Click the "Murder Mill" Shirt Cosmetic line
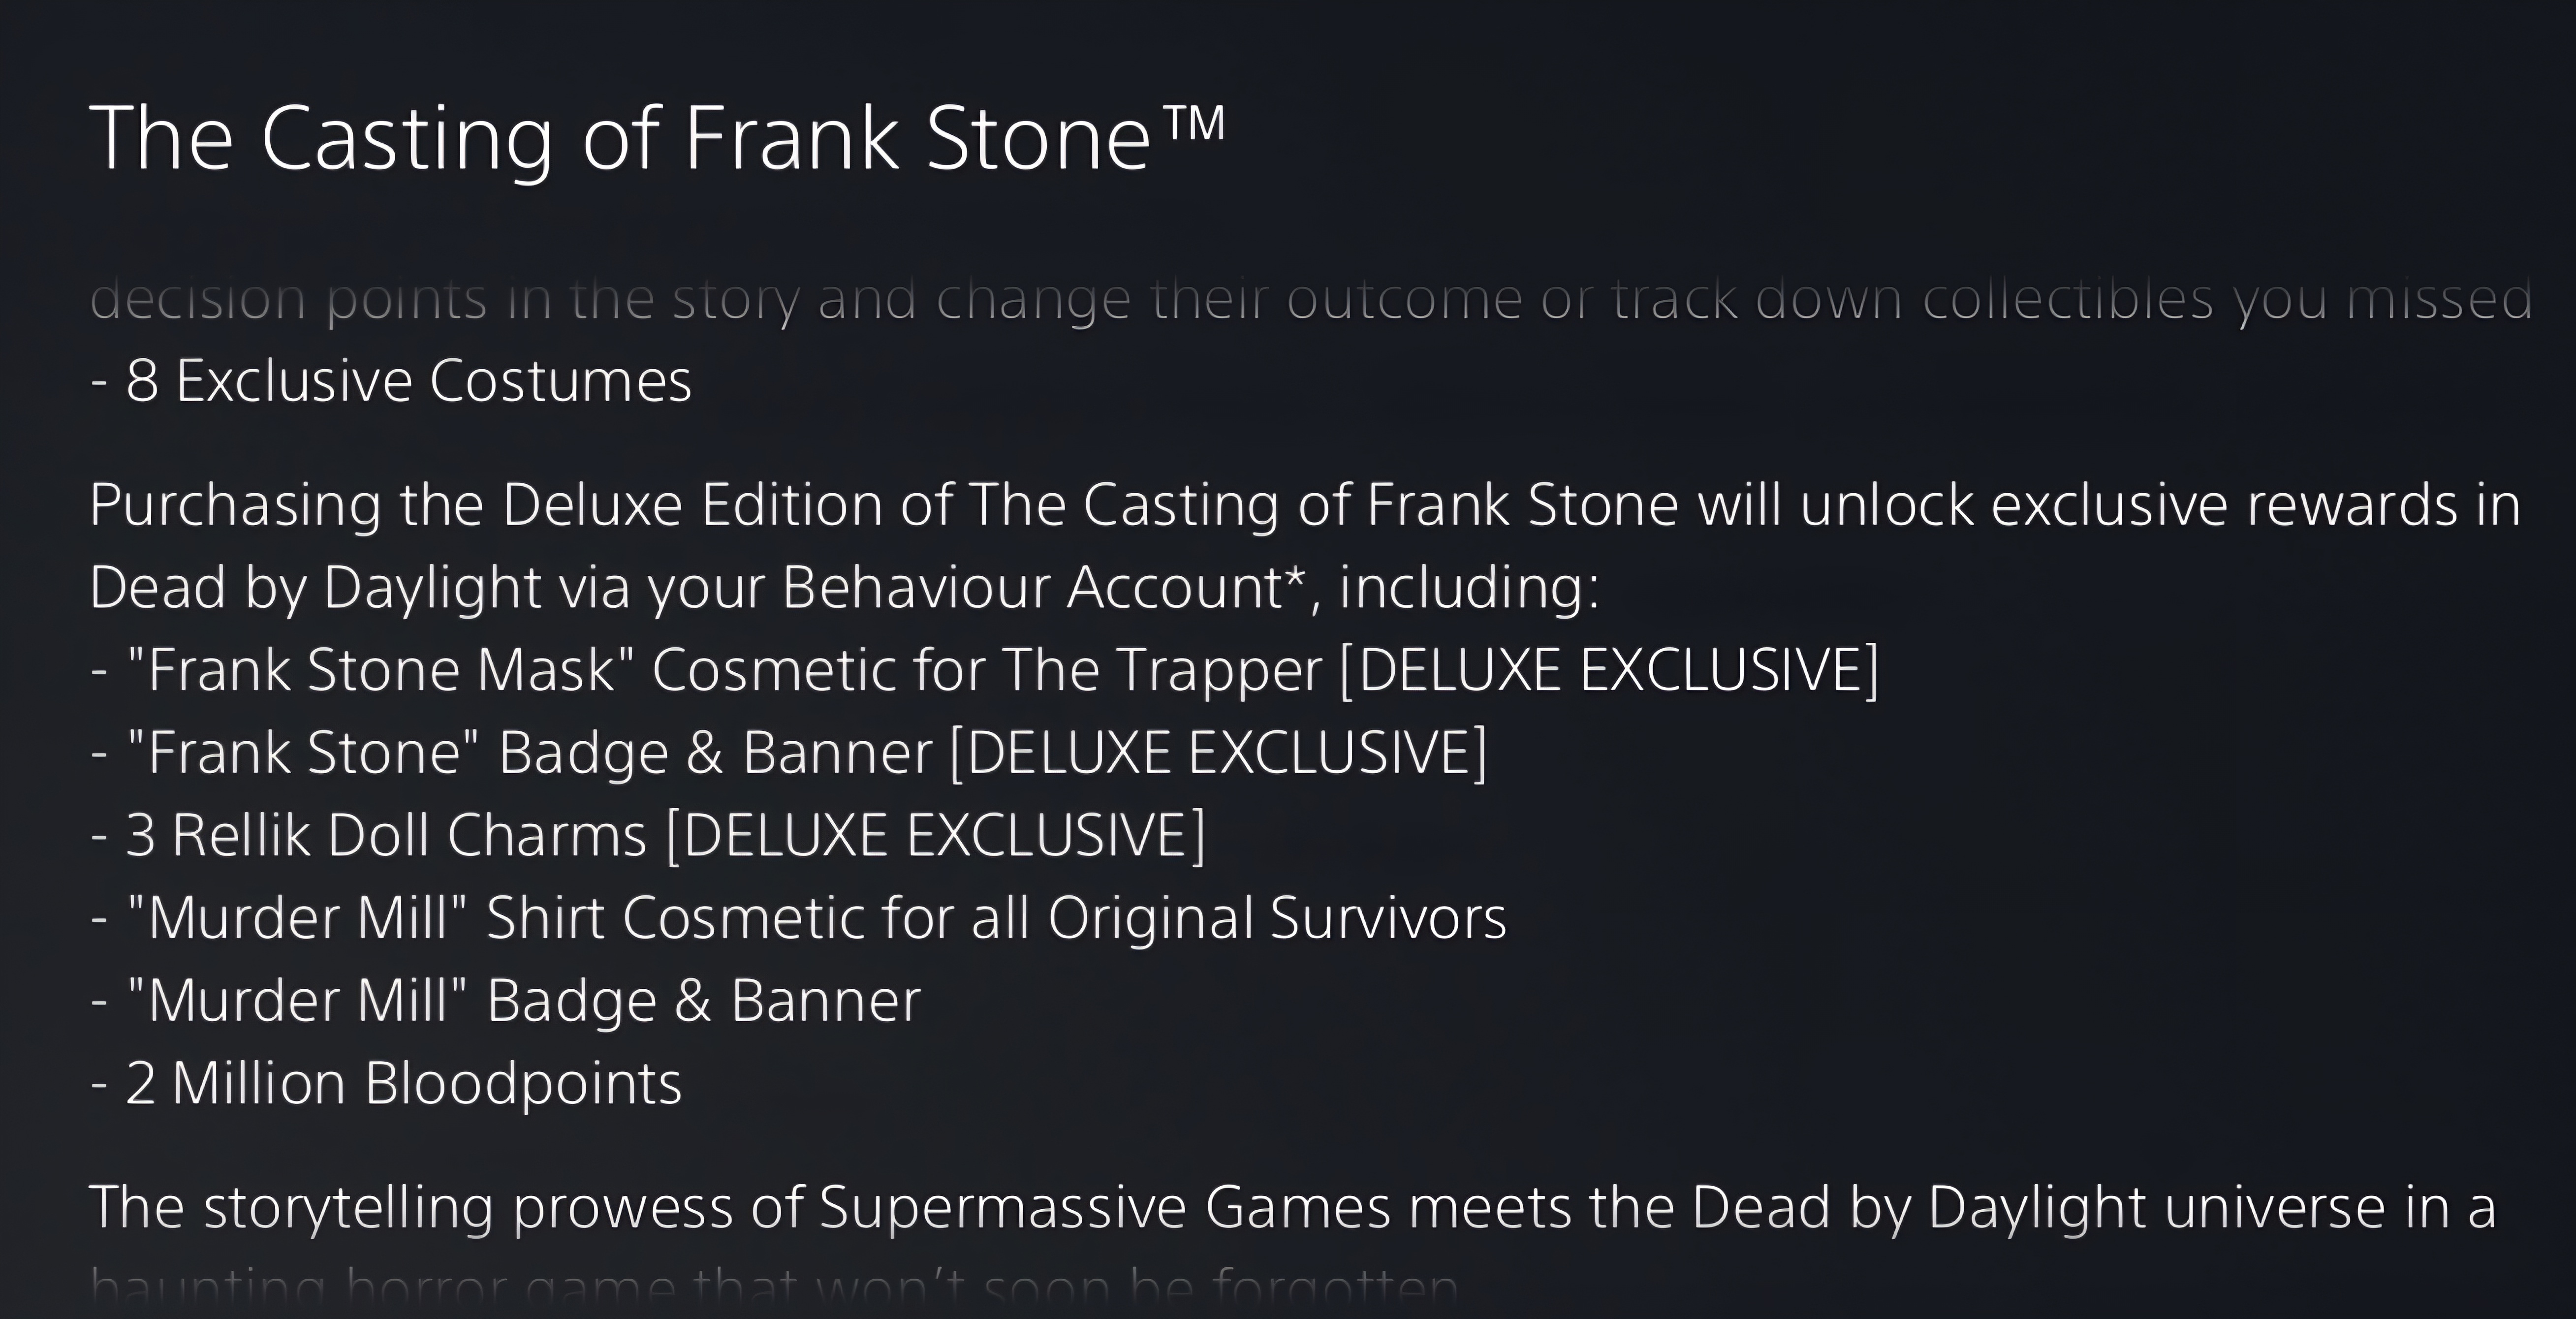The height and width of the screenshot is (1319, 2576). click(798, 918)
